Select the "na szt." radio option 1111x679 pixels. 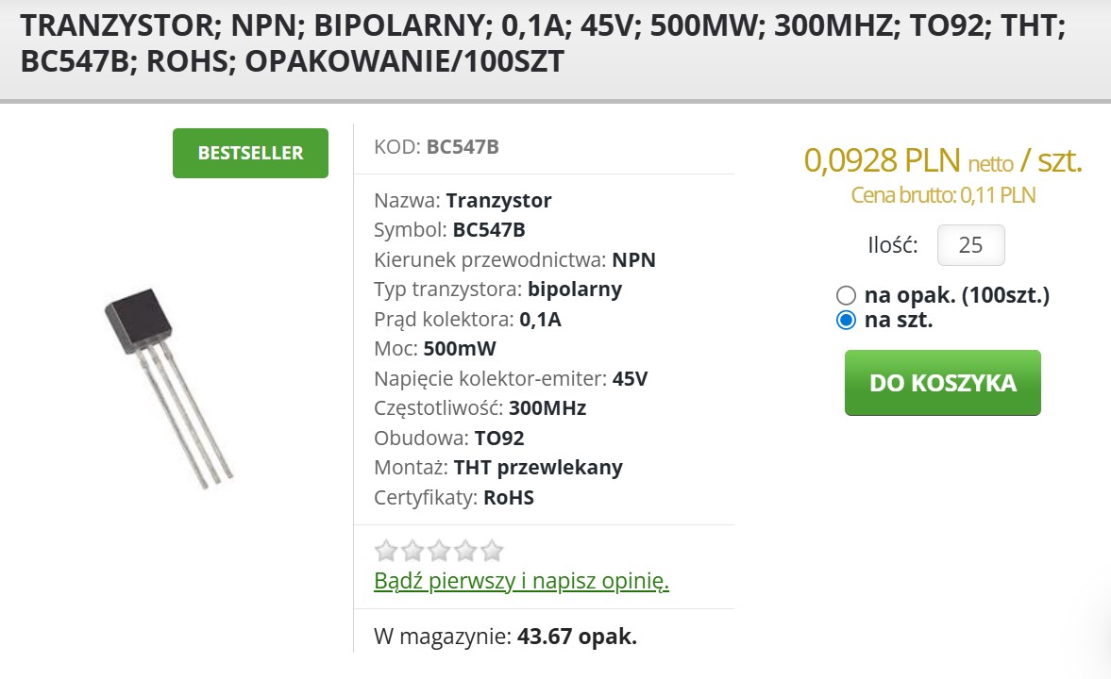pyautogui.click(x=847, y=320)
